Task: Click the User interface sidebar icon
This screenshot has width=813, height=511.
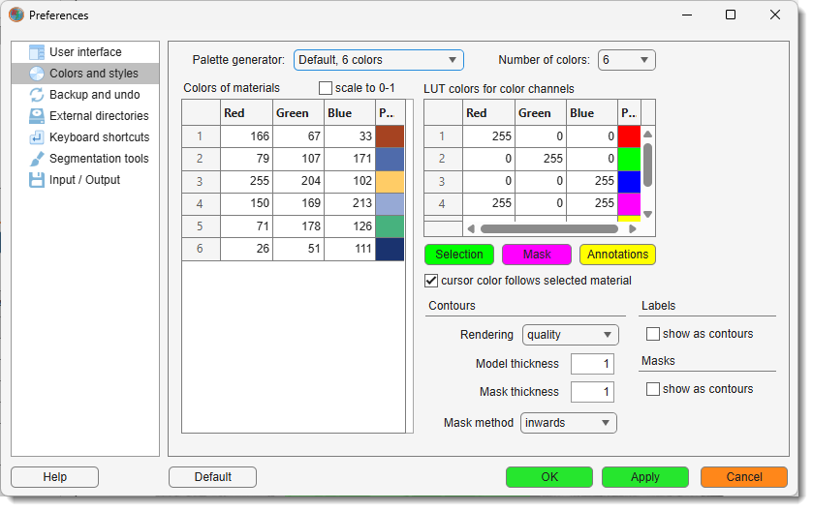Action: coord(36,52)
